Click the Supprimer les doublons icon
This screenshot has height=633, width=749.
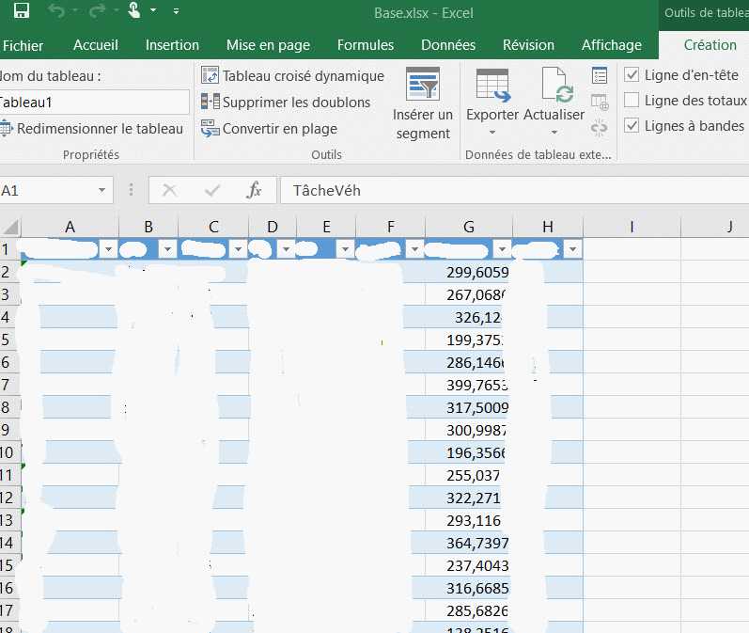click(211, 102)
